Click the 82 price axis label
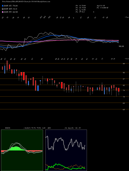 click(x=124, y=85)
